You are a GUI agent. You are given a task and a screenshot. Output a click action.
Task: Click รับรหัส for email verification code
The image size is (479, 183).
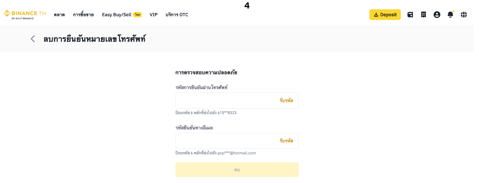pos(286,141)
